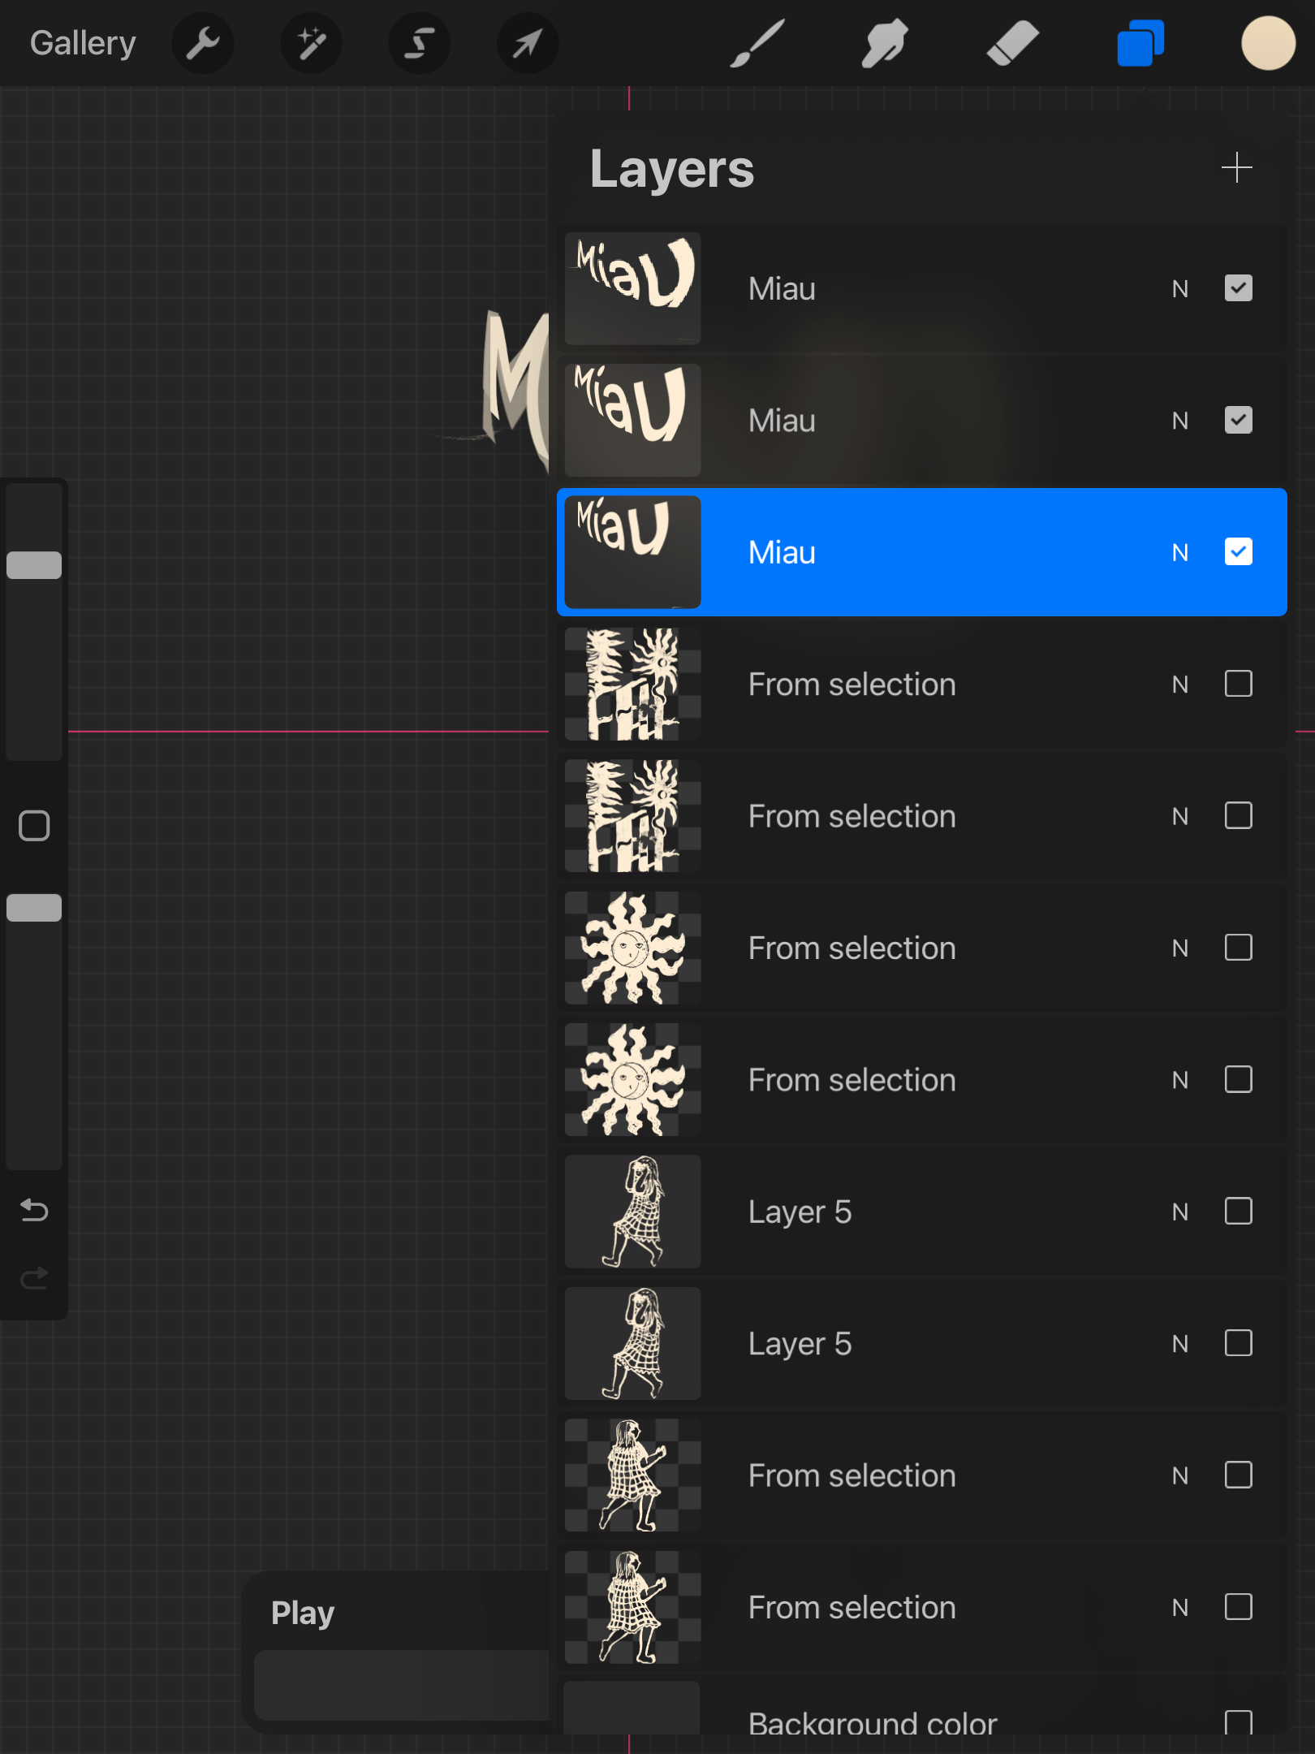The width and height of the screenshot is (1315, 1754).
Task: Select the Brush tool
Action: click(x=757, y=44)
